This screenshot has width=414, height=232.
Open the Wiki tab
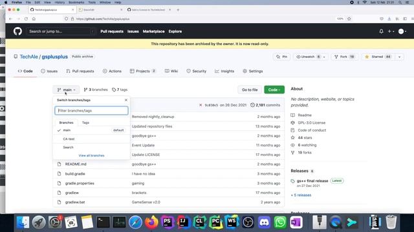(171, 71)
